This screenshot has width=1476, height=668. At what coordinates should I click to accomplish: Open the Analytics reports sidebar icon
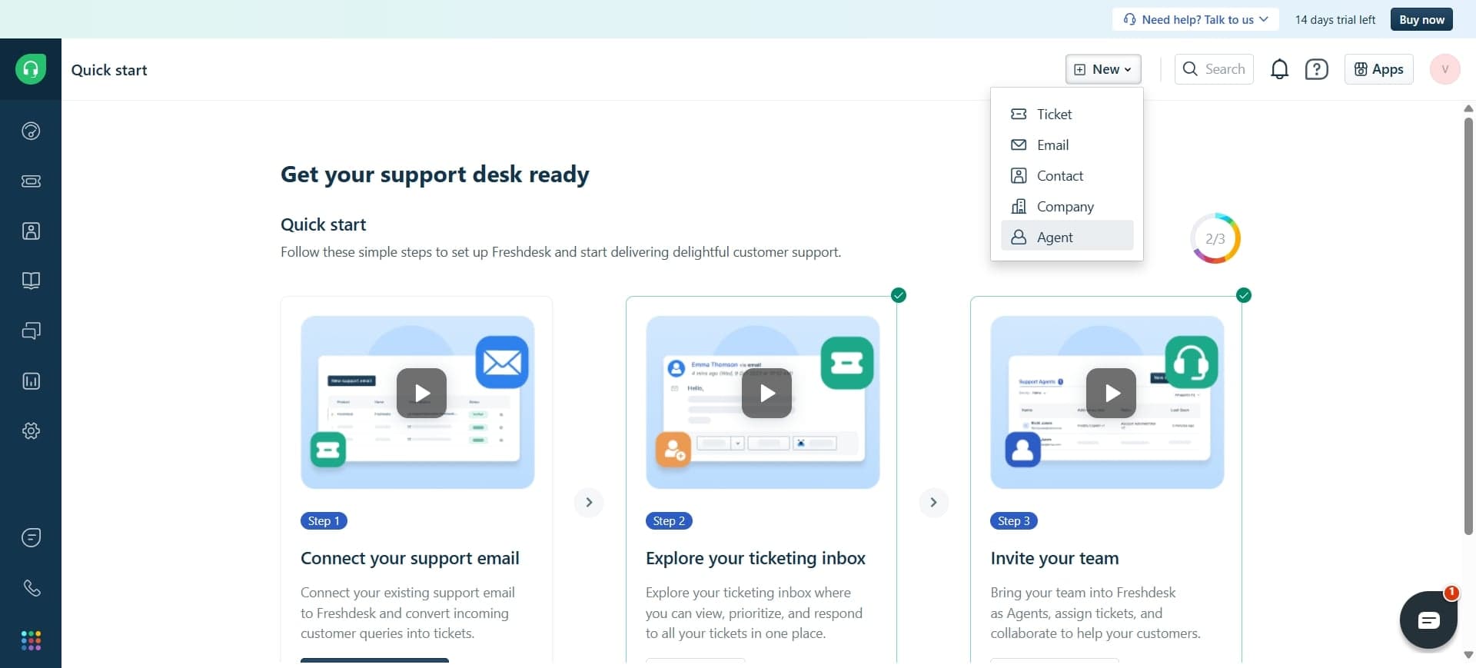pyautogui.click(x=31, y=381)
